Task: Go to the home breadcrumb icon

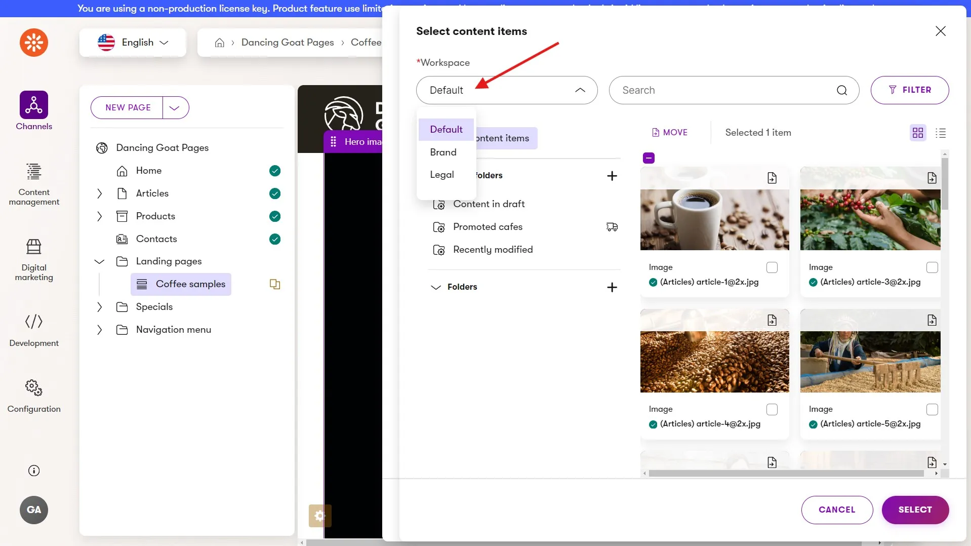Action: pyautogui.click(x=219, y=43)
